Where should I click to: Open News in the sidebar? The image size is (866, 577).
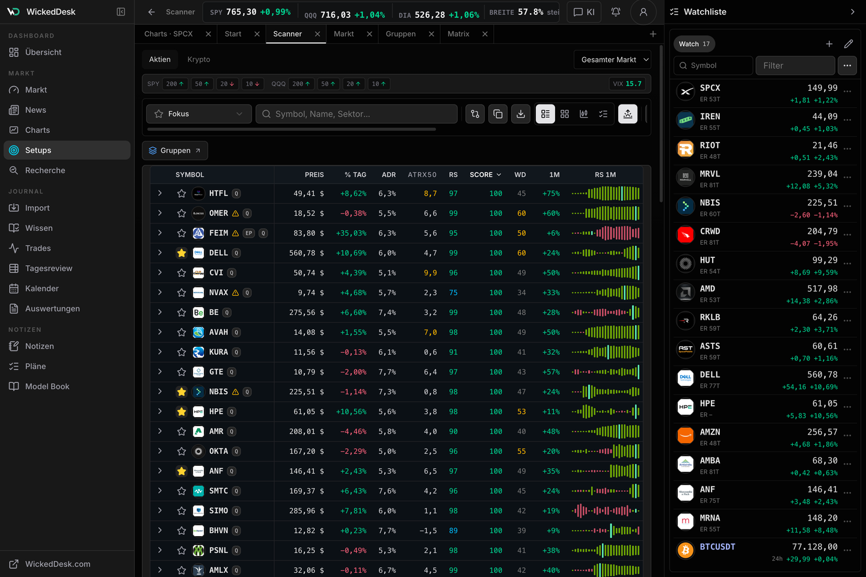click(67, 110)
